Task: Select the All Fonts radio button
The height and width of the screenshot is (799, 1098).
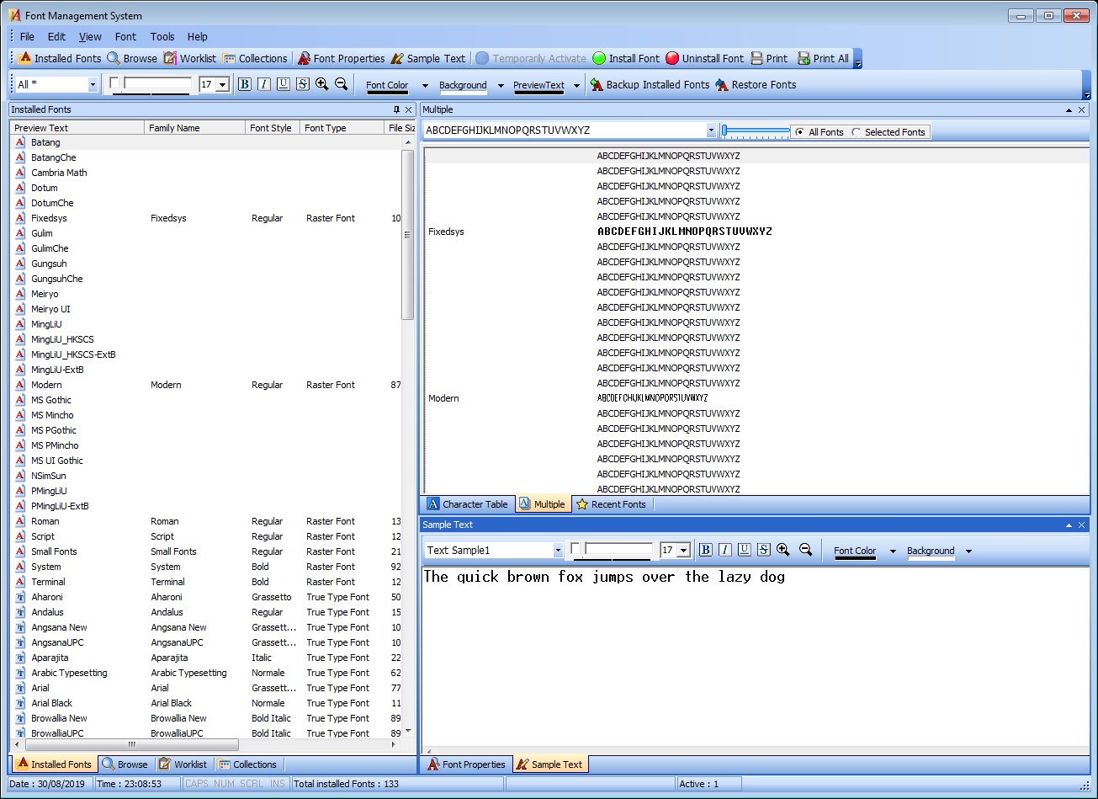Action: [x=799, y=132]
